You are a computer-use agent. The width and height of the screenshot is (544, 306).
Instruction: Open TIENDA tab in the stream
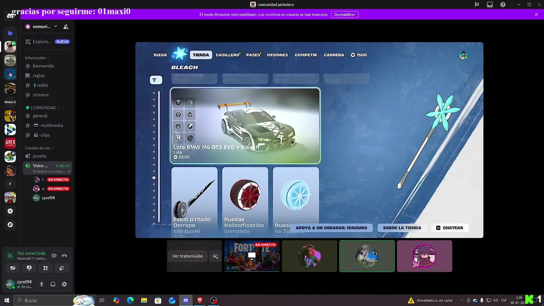[201, 55]
